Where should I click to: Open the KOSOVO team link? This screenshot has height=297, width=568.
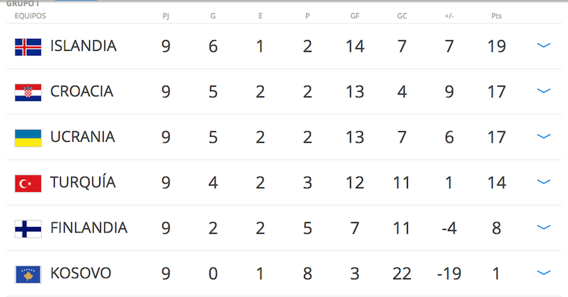point(81,273)
